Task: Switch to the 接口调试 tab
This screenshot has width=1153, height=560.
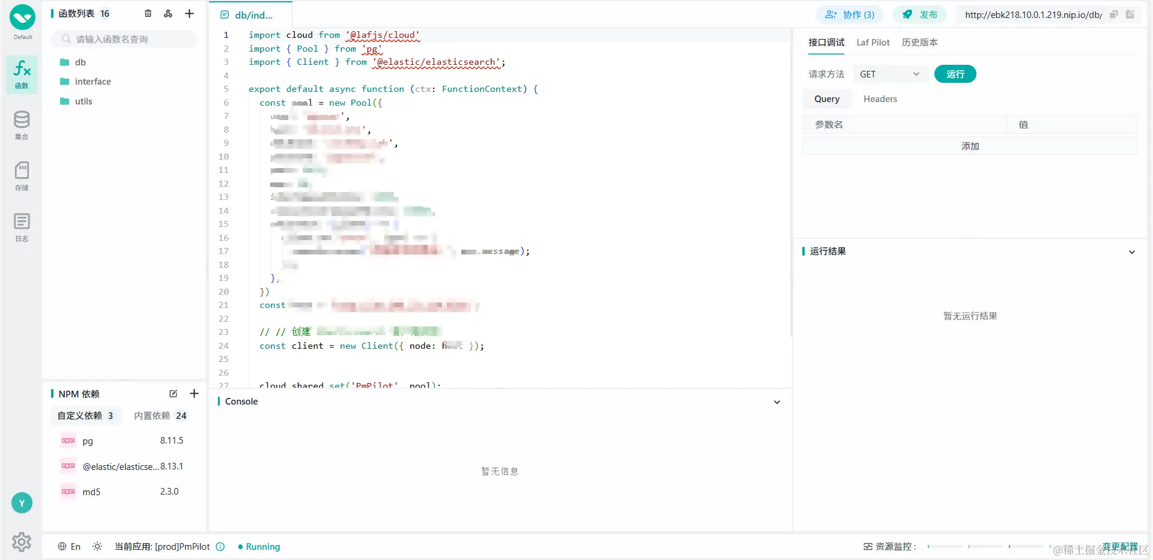Action: pyautogui.click(x=826, y=43)
